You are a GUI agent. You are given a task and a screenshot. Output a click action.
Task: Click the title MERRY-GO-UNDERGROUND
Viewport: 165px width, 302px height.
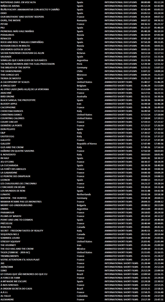(16, 205)
